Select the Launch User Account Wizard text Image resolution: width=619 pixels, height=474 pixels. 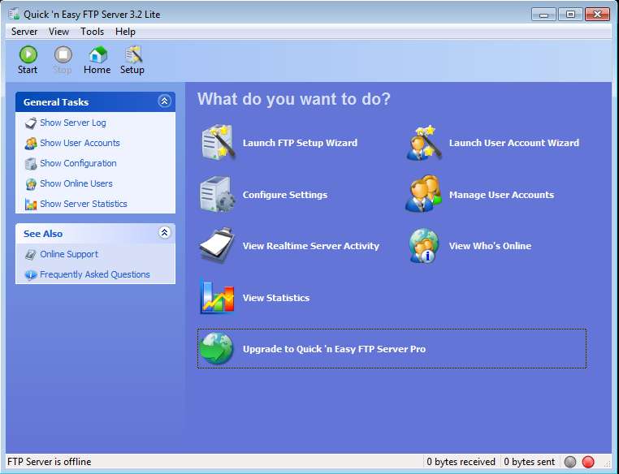514,143
